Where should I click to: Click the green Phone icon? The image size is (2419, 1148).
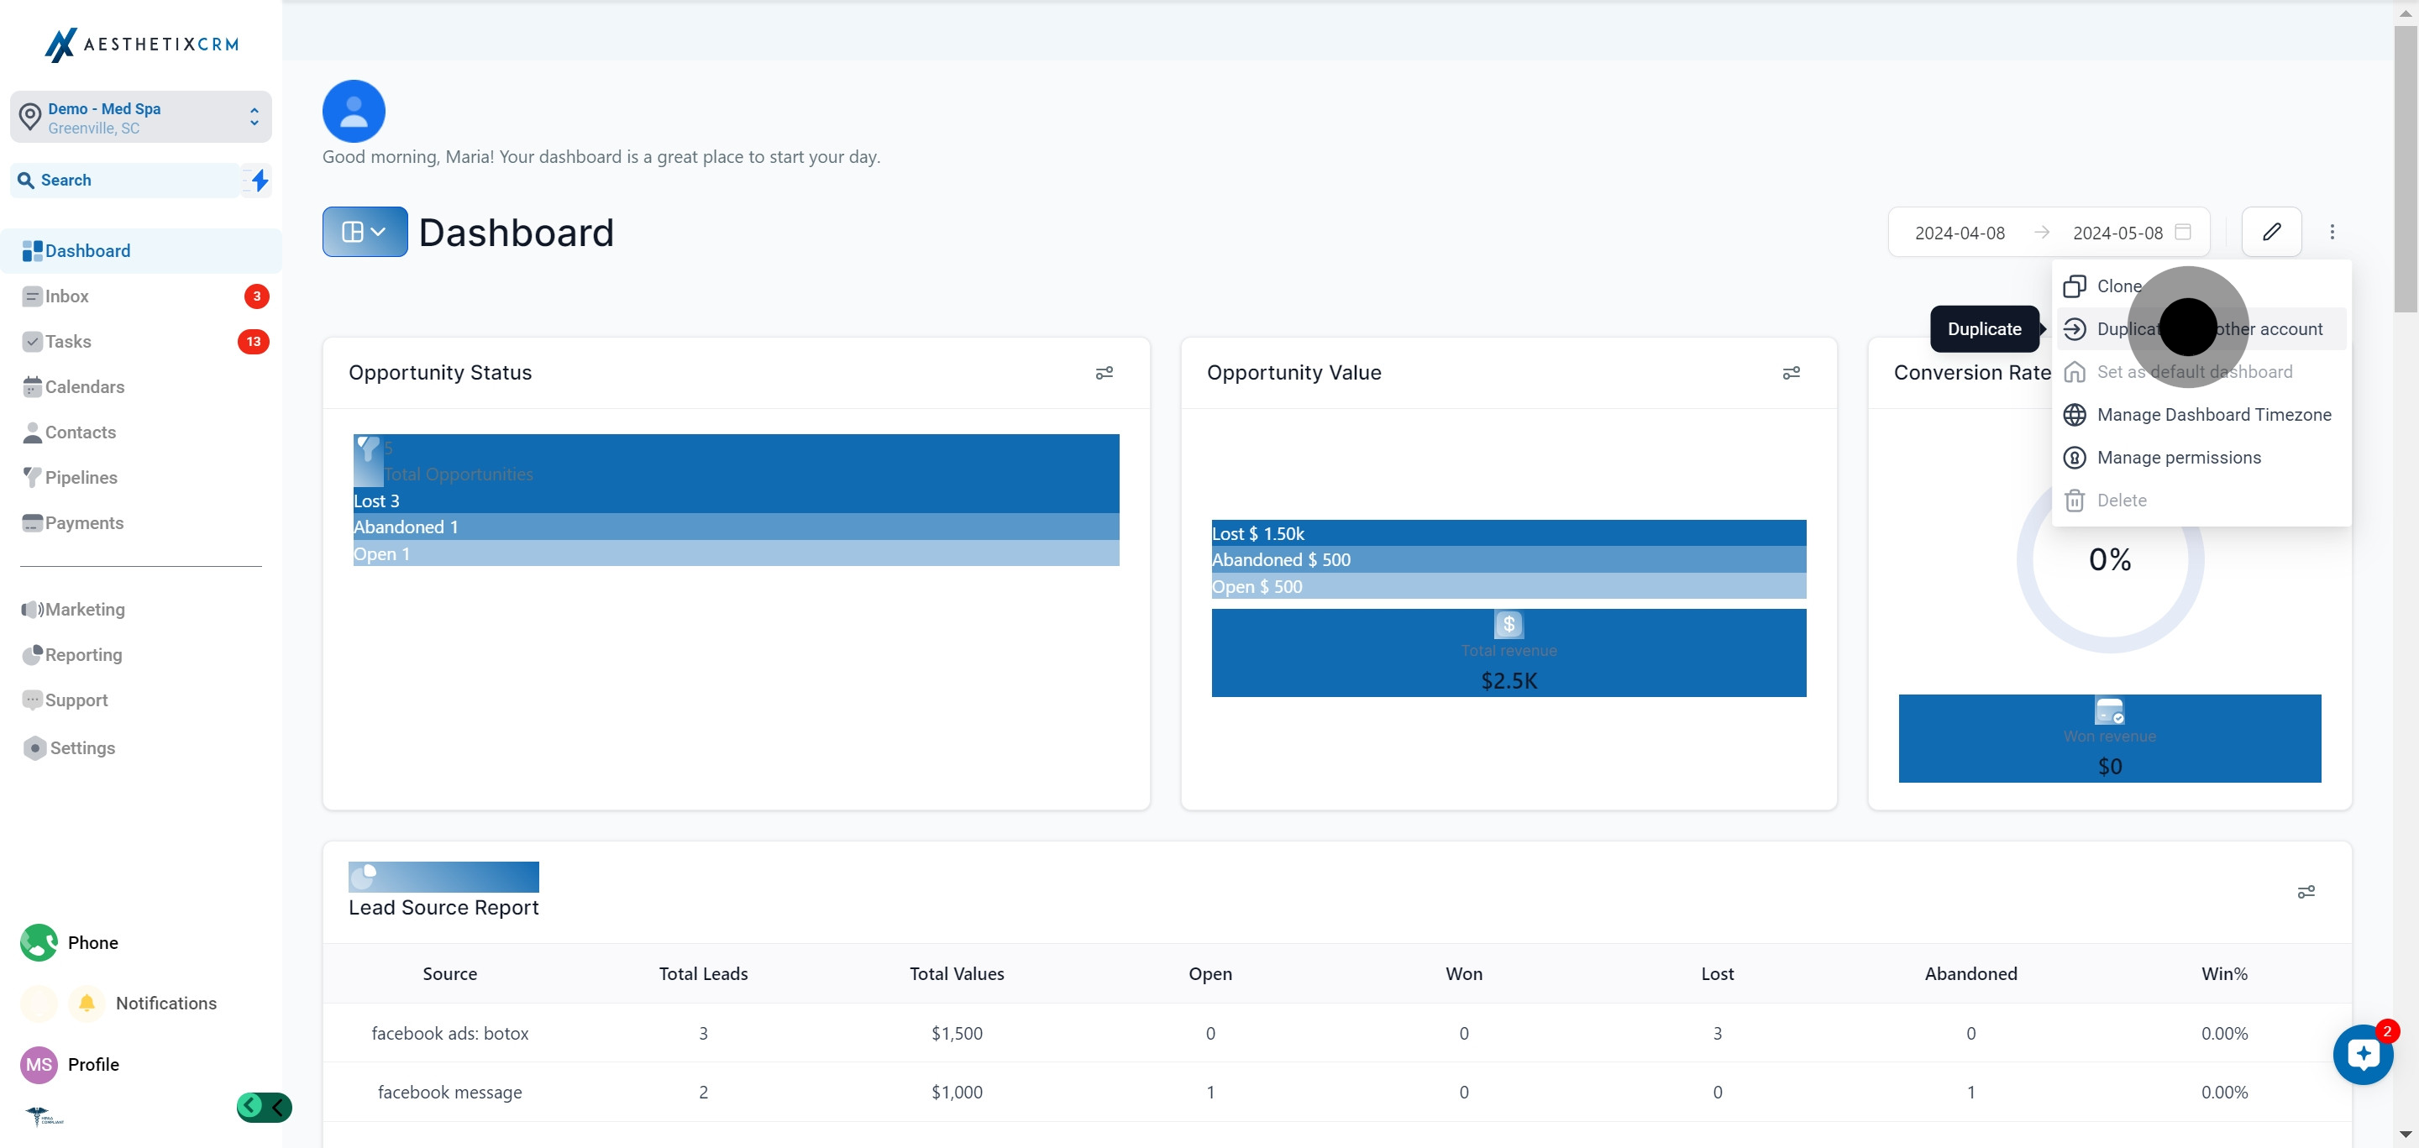tap(39, 942)
